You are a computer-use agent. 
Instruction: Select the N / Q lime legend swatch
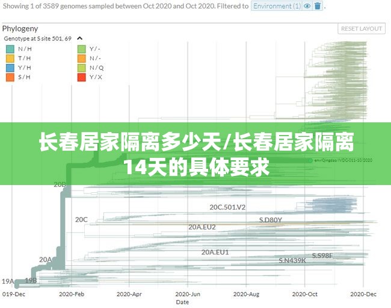pyautogui.click(x=81, y=68)
